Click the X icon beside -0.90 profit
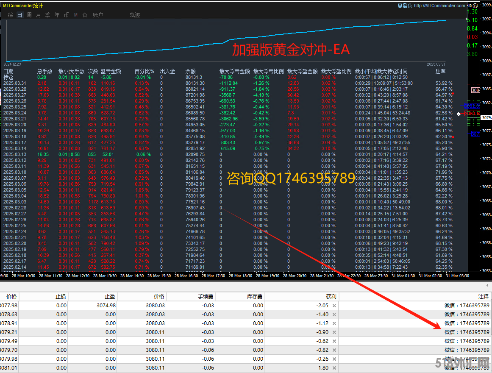Image resolution: width=492 pixels, height=373 pixels. tap(334, 332)
